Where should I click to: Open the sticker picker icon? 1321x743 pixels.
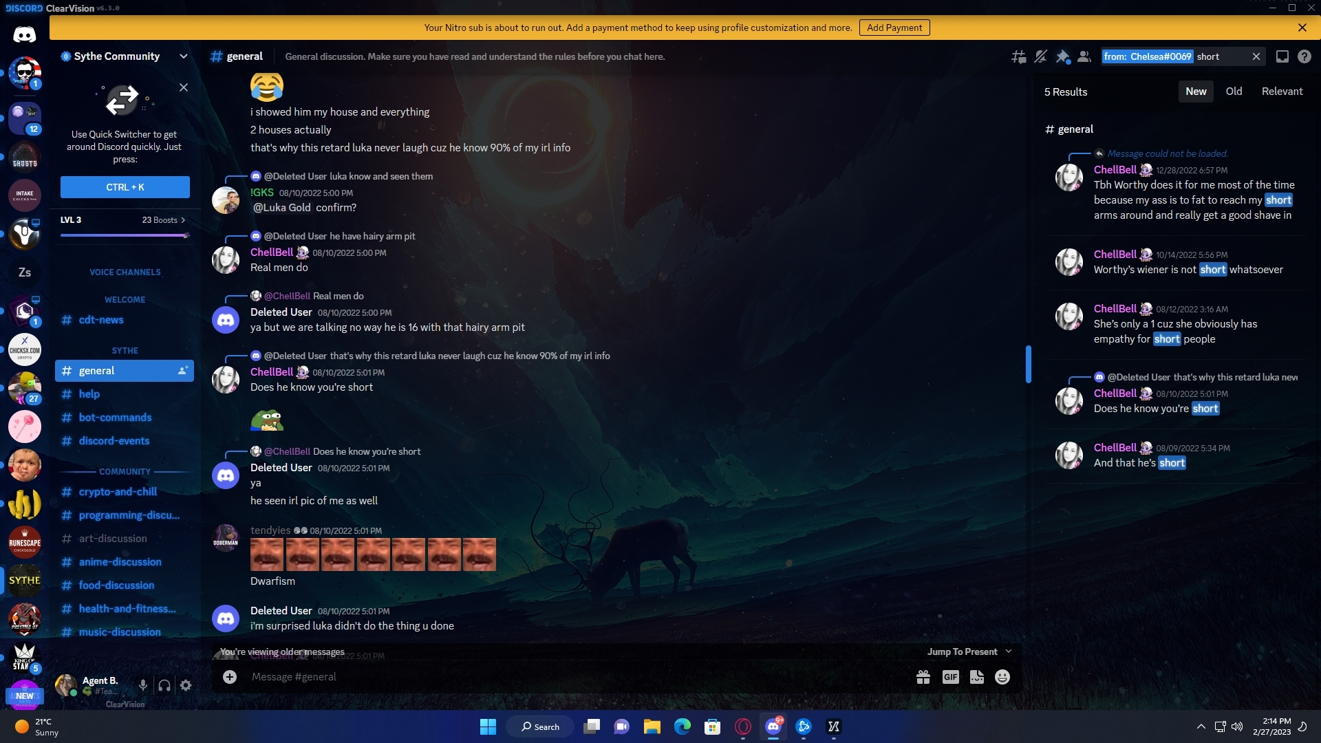pyautogui.click(x=977, y=678)
